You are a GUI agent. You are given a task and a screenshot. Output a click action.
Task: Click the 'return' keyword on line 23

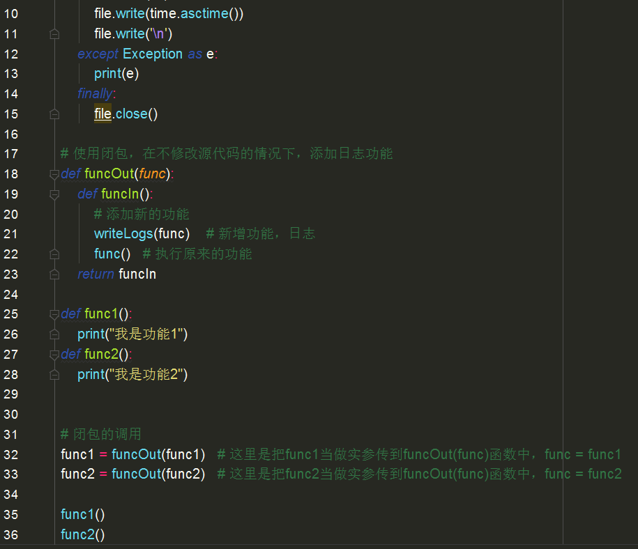[x=96, y=274]
